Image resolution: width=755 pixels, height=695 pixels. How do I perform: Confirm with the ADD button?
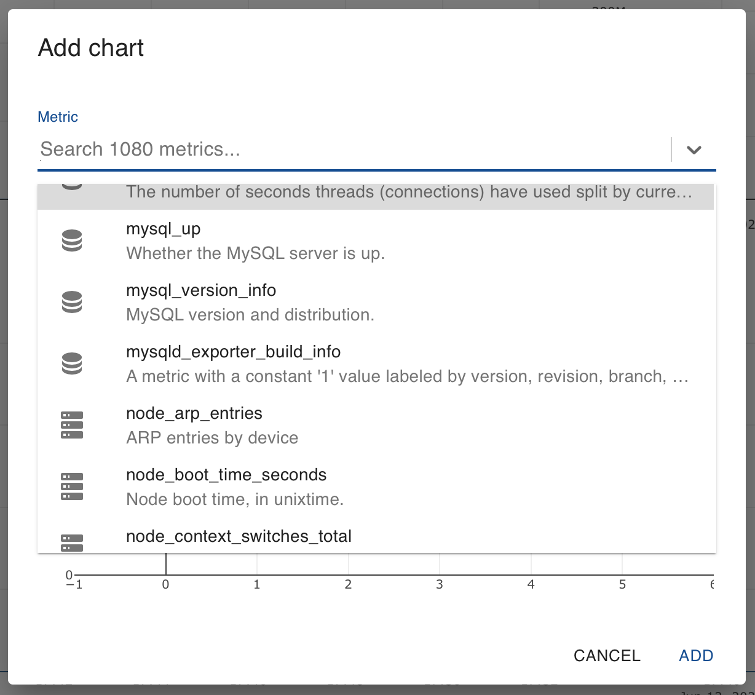click(696, 656)
